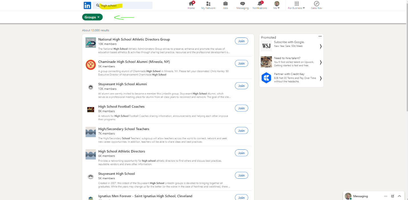Join High School Football Coaches group
This screenshot has height=200, width=408.
pos(241,108)
